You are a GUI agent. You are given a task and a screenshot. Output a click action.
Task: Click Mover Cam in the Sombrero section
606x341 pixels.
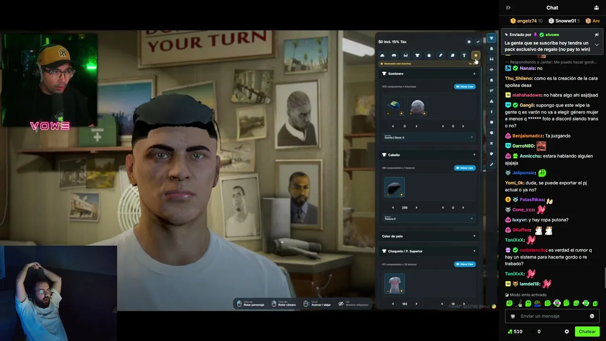[x=464, y=87]
